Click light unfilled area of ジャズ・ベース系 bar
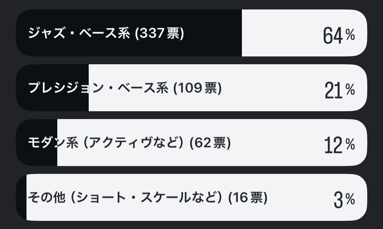This screenshot has height=229, width=383. [282, 33]
